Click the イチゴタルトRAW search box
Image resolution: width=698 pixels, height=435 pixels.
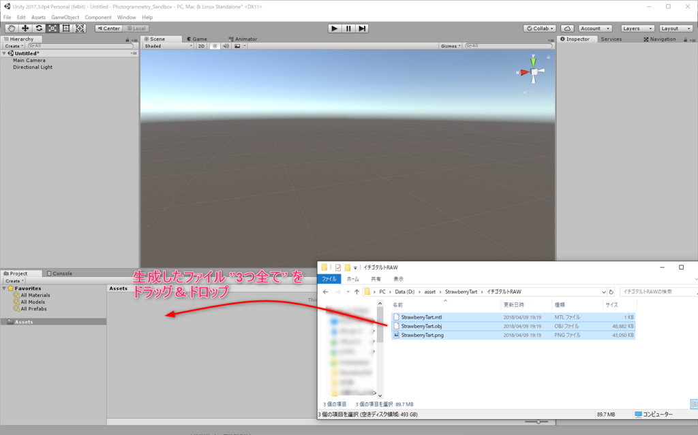658,292
